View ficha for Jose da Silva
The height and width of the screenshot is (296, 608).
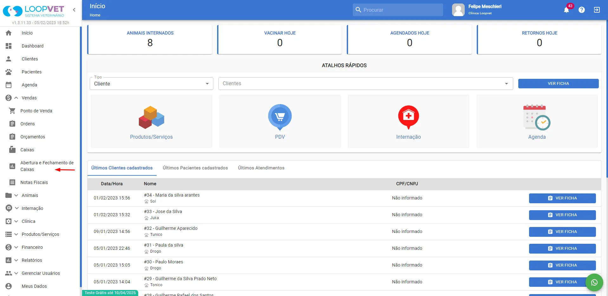pos(562,215)
